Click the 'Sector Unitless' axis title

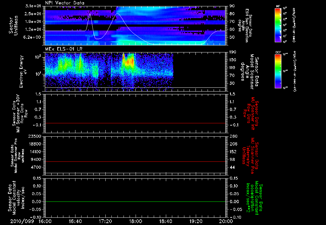[x=13, y=25]
